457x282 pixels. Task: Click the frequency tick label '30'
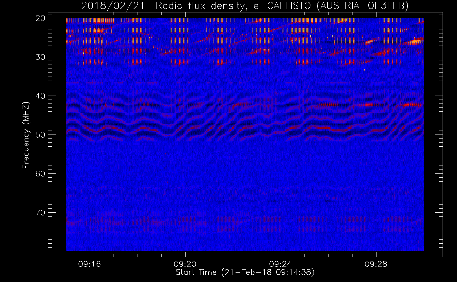[40, 57]
